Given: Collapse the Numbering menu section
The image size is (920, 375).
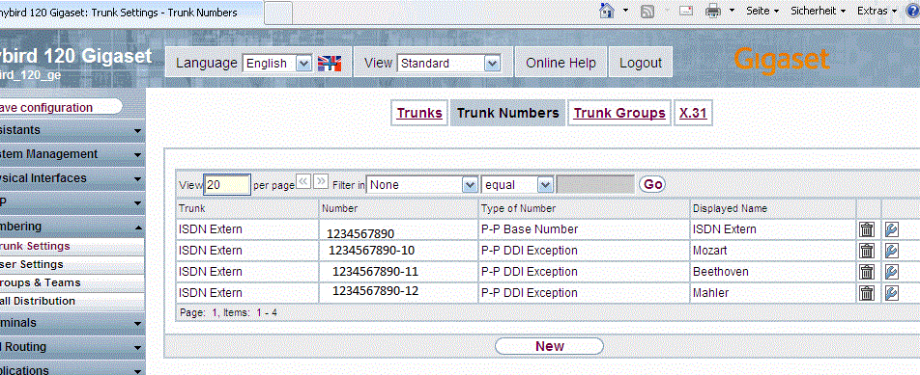Looking at the screenshot, I should click(x=72, y=226).
